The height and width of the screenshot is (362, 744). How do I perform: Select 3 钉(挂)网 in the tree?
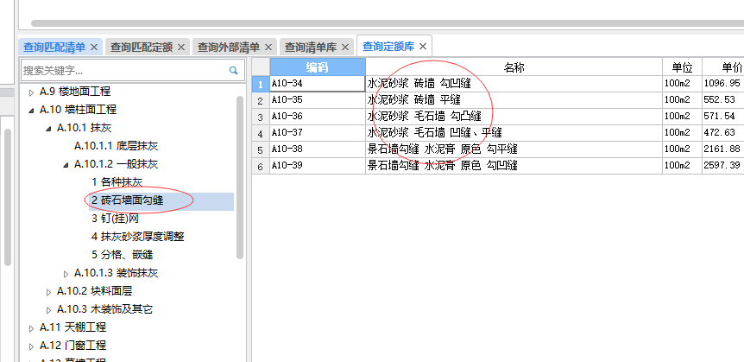pyautogui.click(x=115, y=219)
